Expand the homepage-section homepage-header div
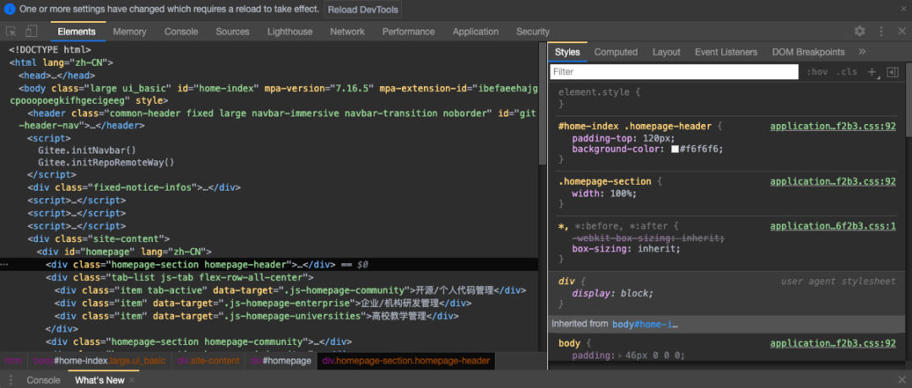The image size is (912, 388). (190, 264)
